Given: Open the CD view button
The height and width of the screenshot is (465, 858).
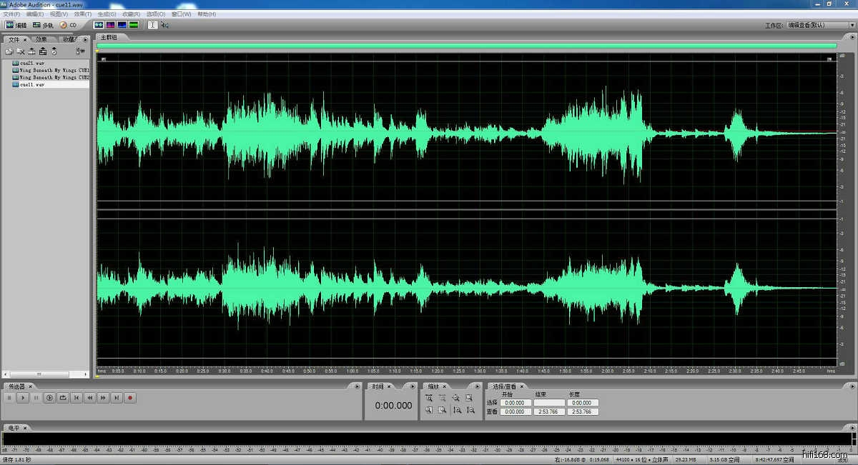Looking at the screenshot, I should pos(68,25).
